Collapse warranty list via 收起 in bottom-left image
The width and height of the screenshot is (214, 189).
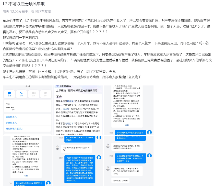[x=26, y=176]
